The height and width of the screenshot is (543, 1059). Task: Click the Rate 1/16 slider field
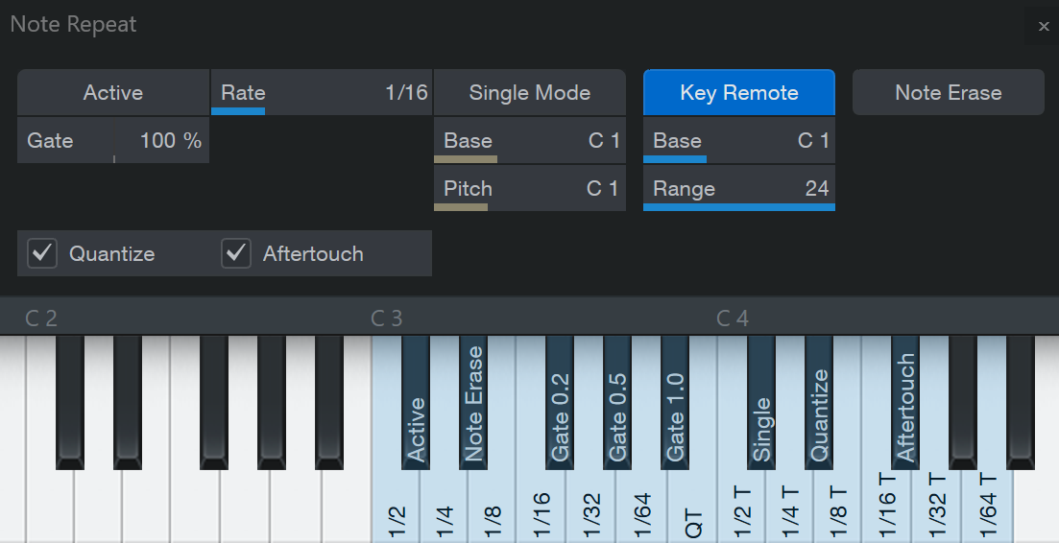tap(322, 92)
